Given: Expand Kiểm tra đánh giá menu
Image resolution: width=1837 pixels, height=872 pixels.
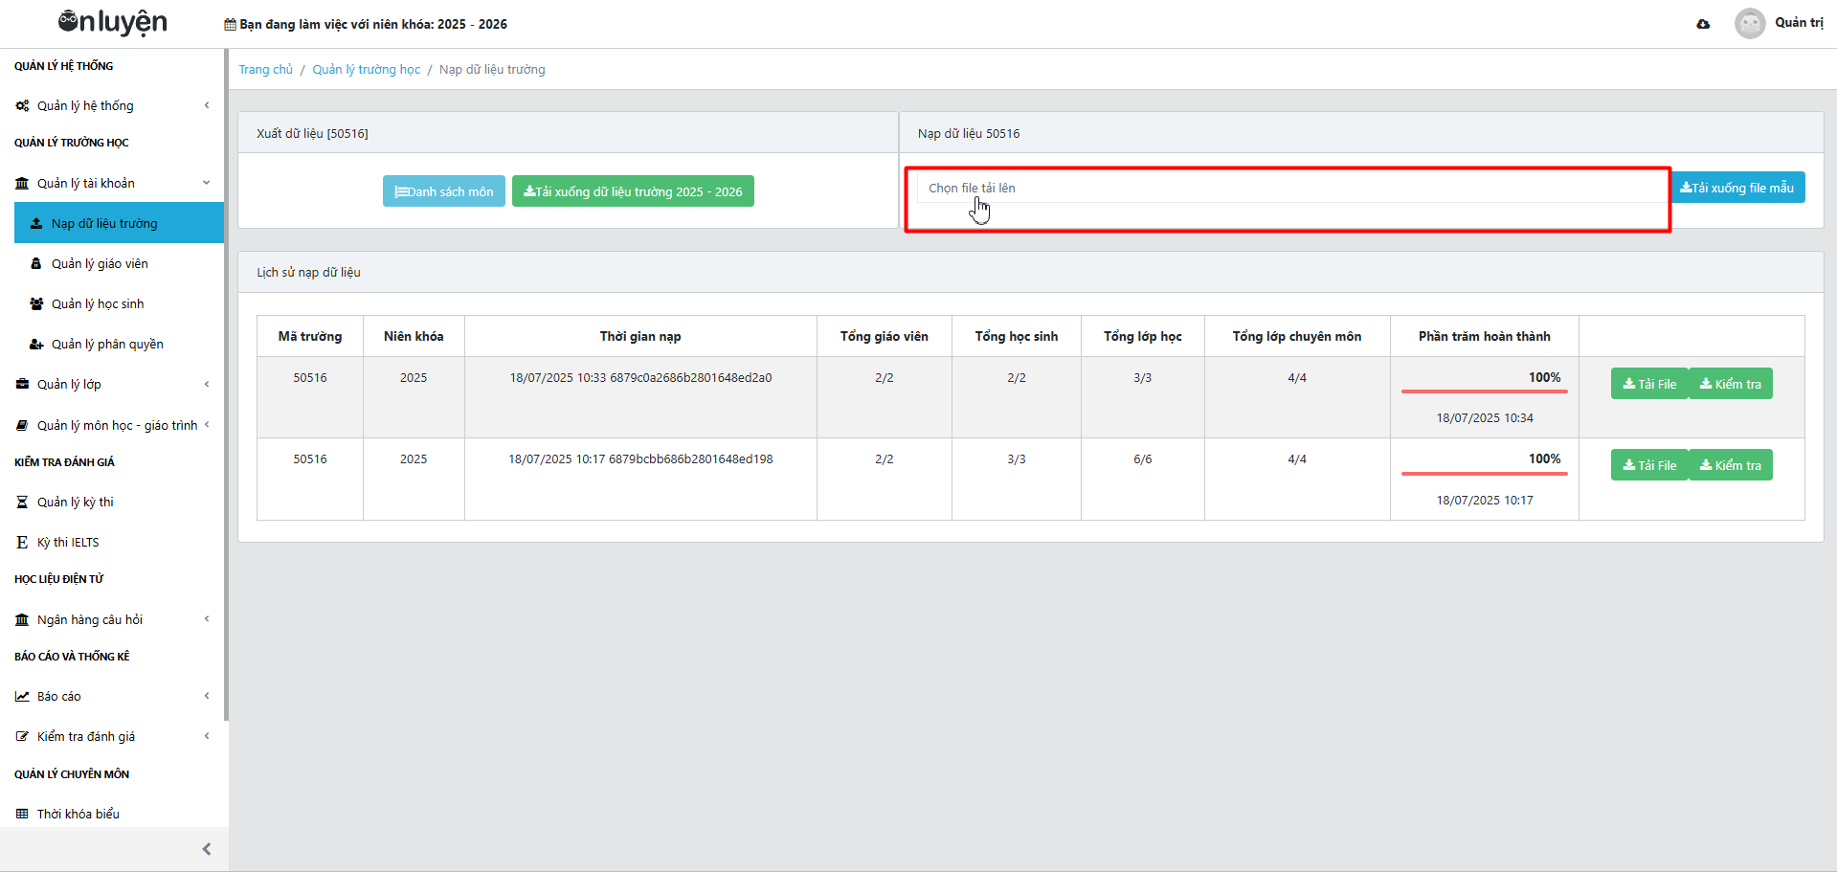Looking at the screenshot, I should pos(206,736).
